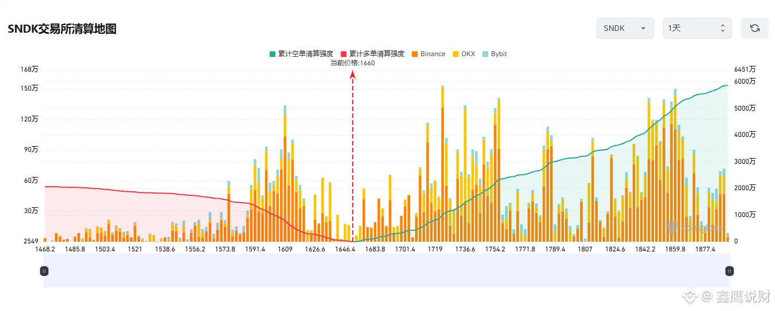Screen dimensions: 775x311
Task: Click left axis value 2549
Action: coord(31,241)
